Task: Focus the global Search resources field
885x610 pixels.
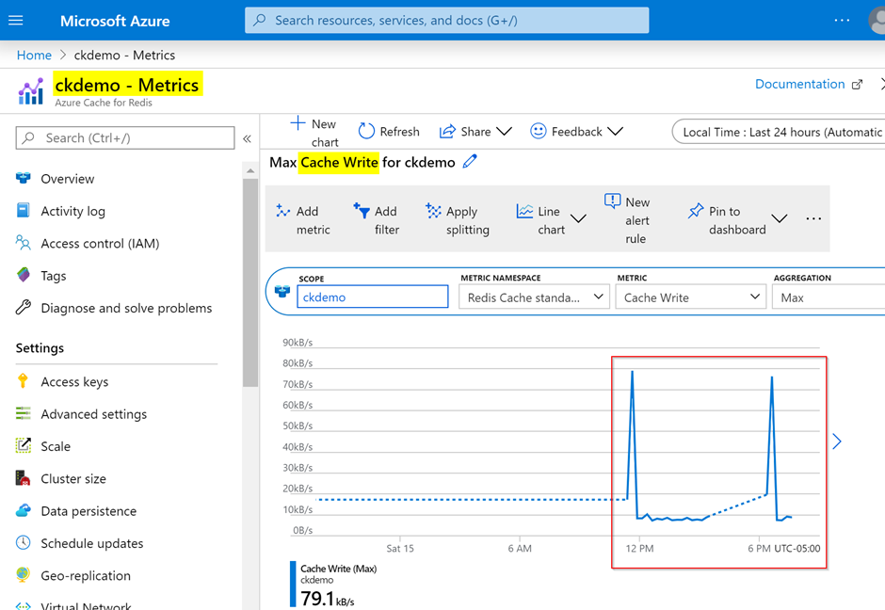Action: pyautogui.click(x=446, y=21)
